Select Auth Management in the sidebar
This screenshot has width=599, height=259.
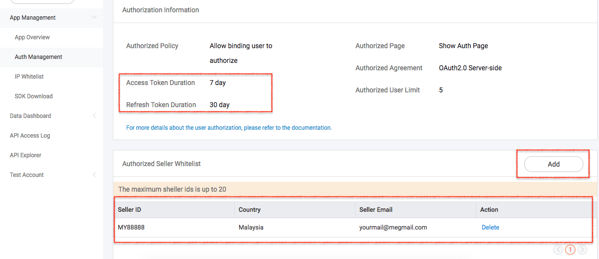[x=38, y=57]
